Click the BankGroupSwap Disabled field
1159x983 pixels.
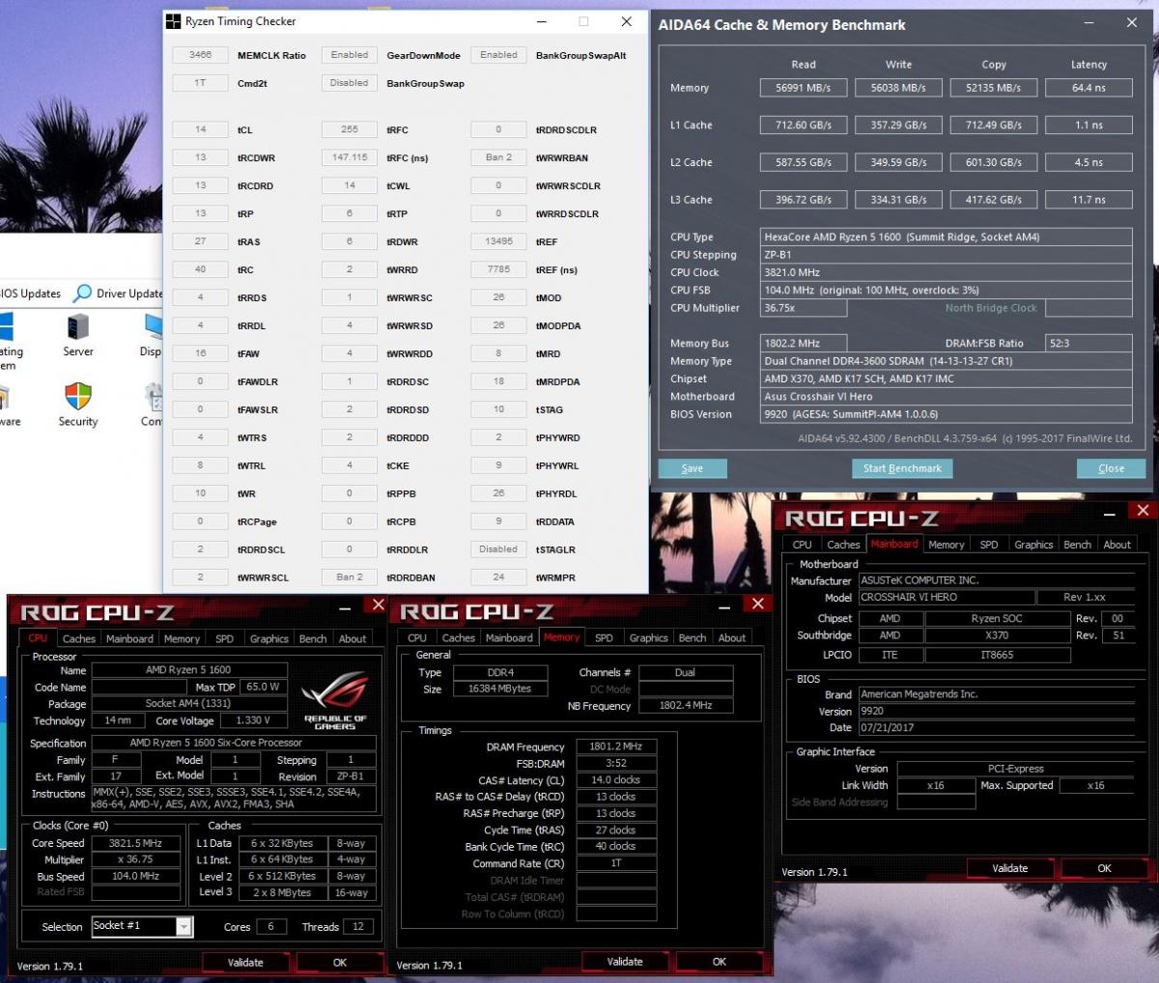350,83
